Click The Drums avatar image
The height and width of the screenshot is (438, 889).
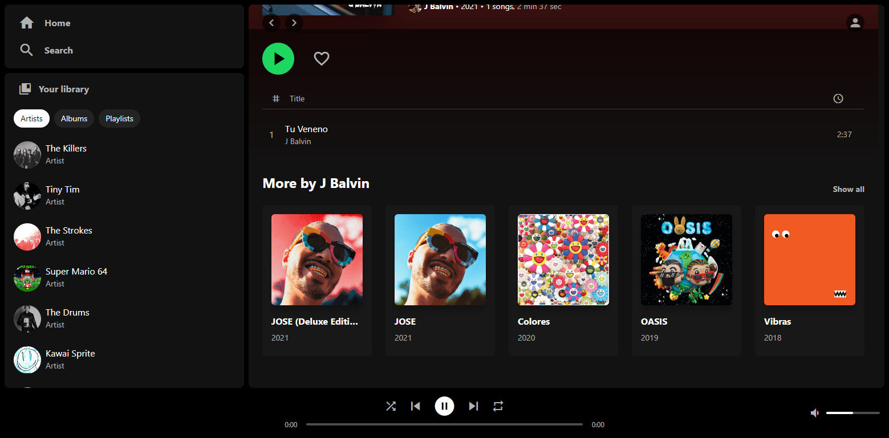point(27,319)
